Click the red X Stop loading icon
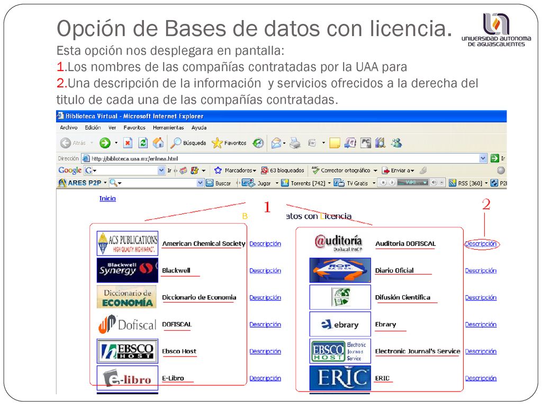This screenshot has height=407, width=542. click(128, 143)
